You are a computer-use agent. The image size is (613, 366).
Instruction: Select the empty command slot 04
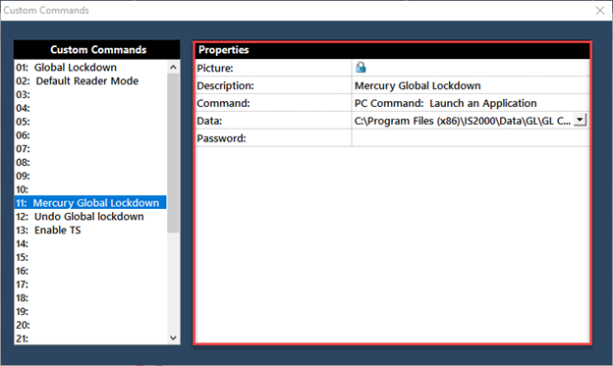90,108
